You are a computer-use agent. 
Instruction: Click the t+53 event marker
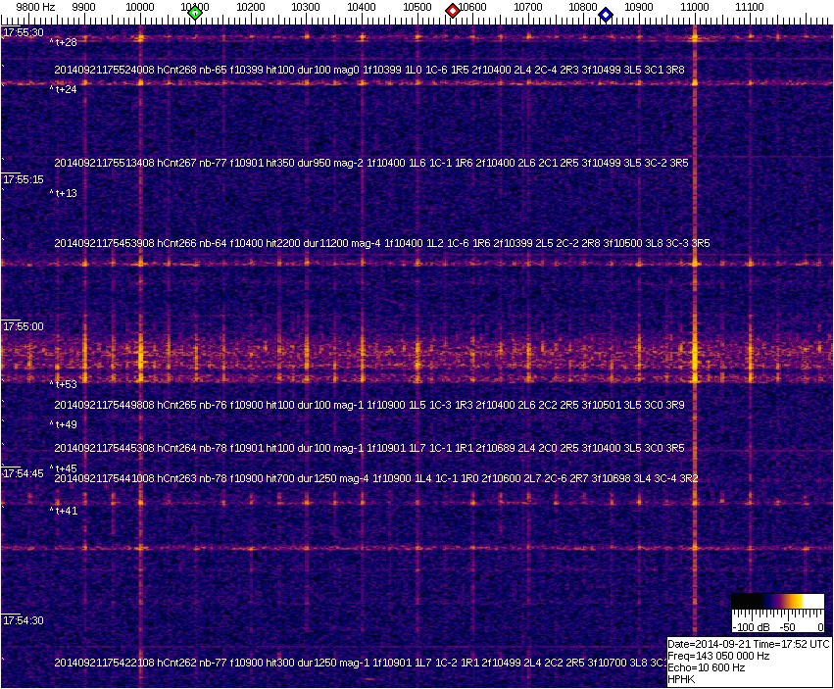point(65,384)
